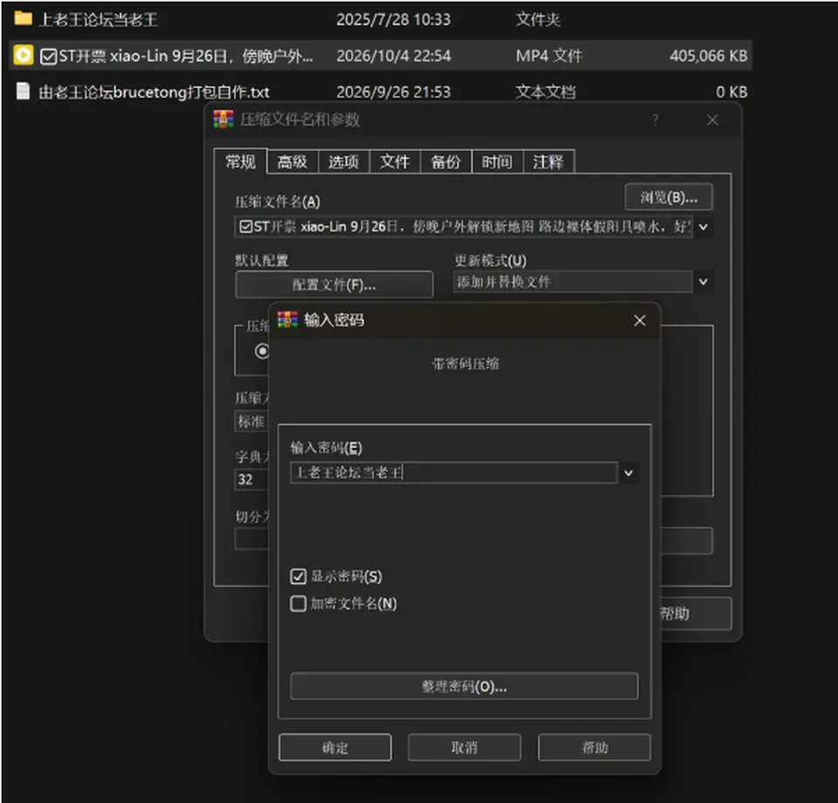
Task: Click the 文本文档 type cell
Action: (546, 92)
